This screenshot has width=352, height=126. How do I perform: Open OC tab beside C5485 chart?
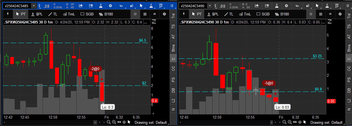174,69
